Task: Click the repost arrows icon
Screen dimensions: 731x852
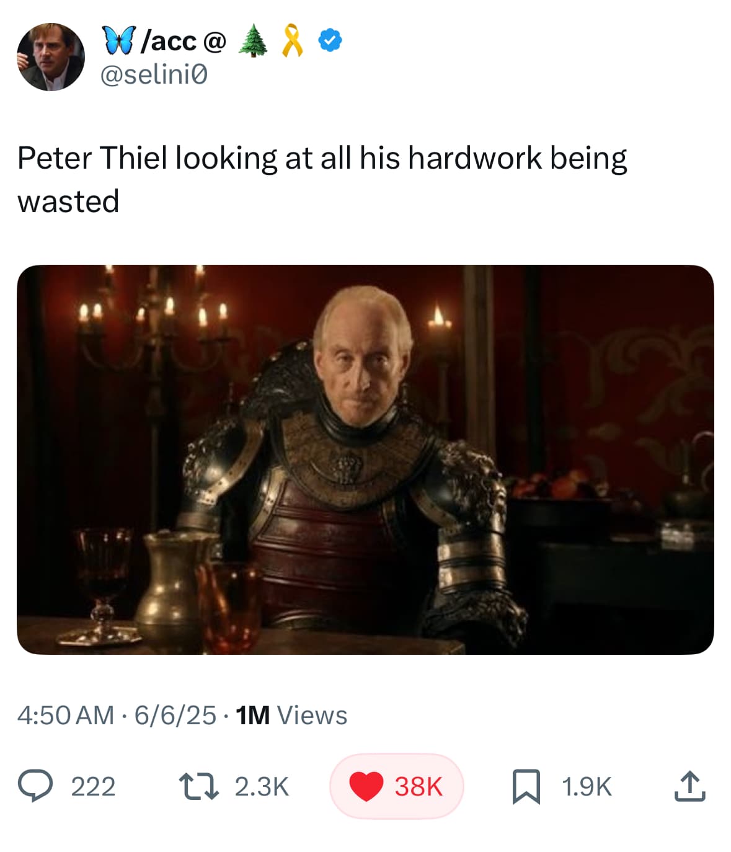Action: coord(198,786)
